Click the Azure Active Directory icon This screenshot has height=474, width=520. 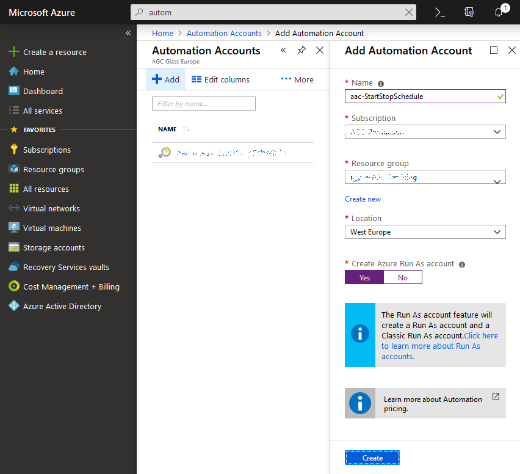14,305
